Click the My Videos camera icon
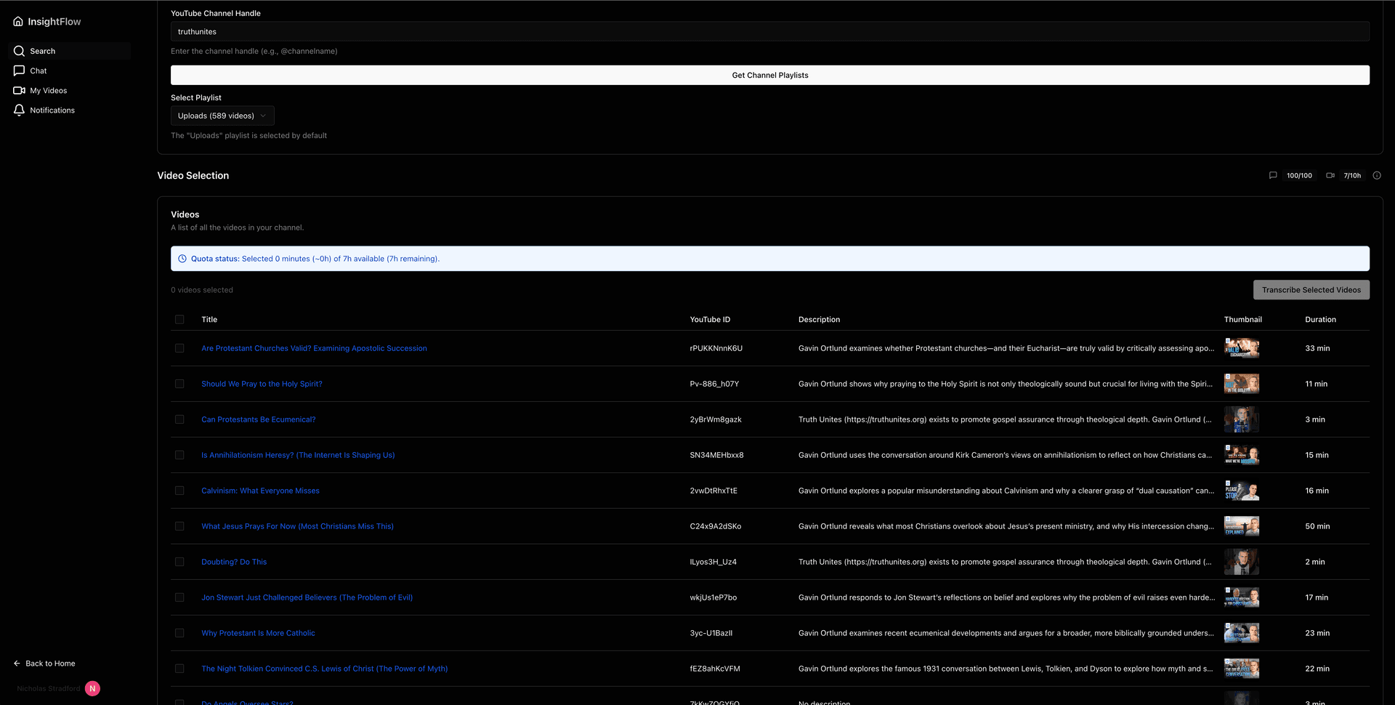 [x=20, y=90]
